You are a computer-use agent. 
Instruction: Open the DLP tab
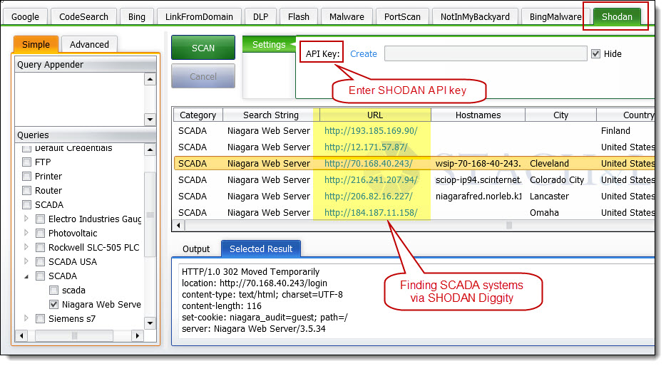pos(261,17)
